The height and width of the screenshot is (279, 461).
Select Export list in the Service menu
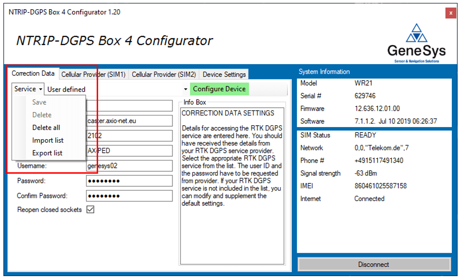pos(47,153)
